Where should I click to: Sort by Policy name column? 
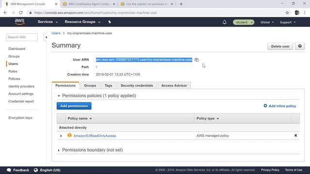click(79, 118)
